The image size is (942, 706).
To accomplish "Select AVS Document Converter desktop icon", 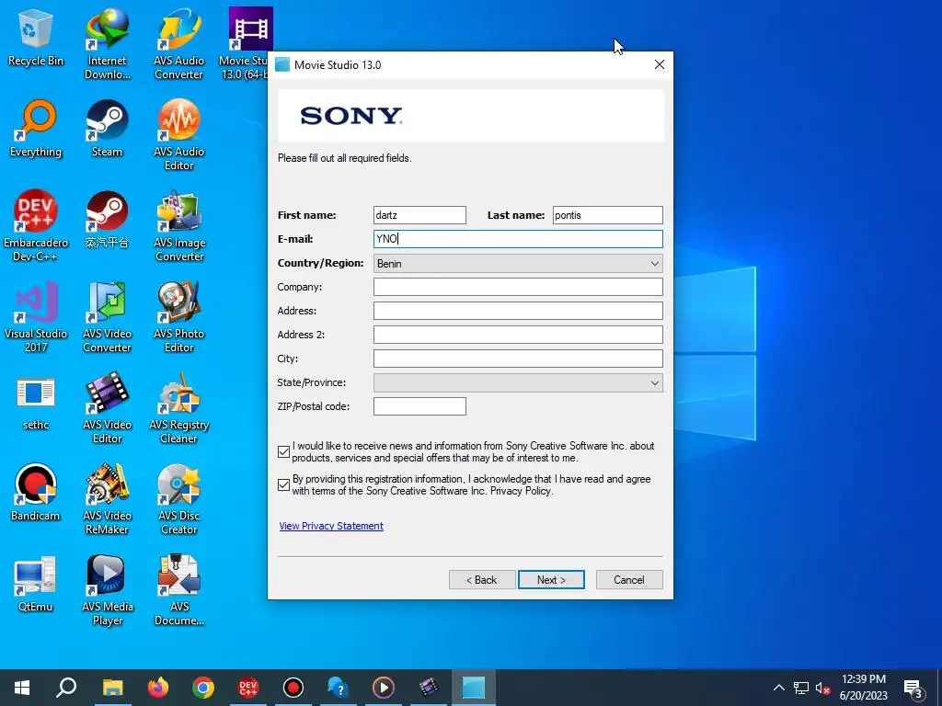I will (x=179, y=591).
